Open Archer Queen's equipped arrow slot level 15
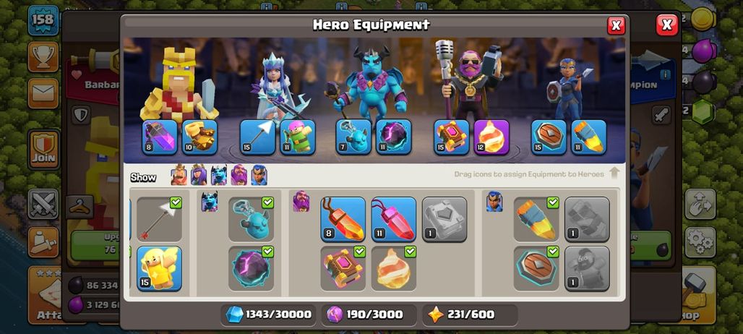Screen dimensions: 743x334 pyautogui.click(x=257, y=137)
